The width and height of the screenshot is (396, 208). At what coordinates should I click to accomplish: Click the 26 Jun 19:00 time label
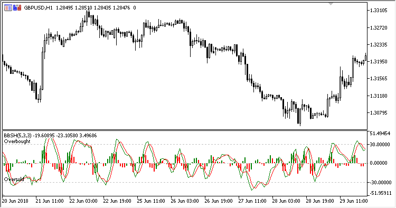219,201
